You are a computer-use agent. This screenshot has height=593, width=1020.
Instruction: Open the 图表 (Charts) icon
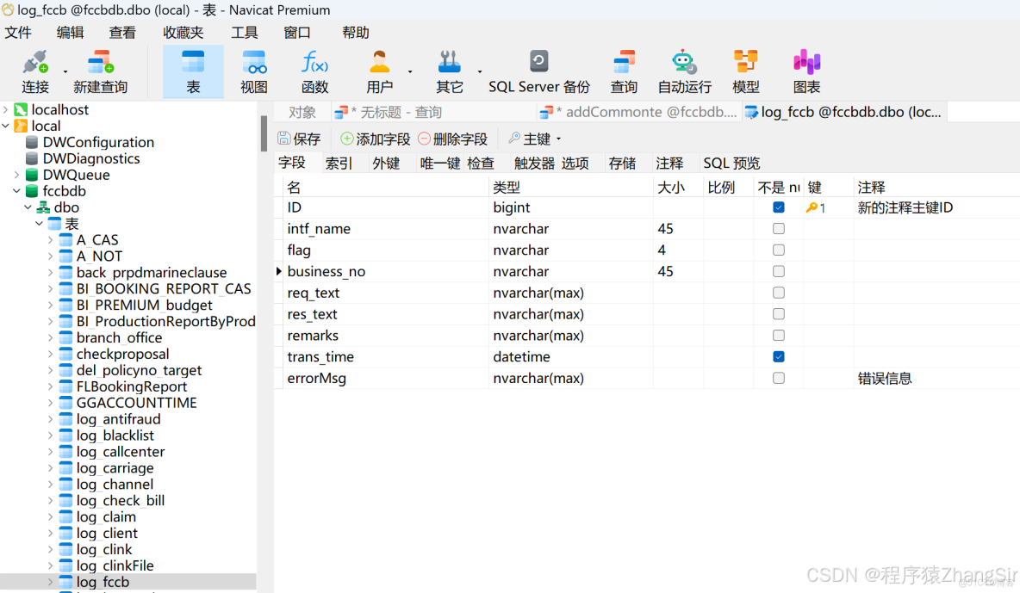pyautogui.click(x=806, y=71)
